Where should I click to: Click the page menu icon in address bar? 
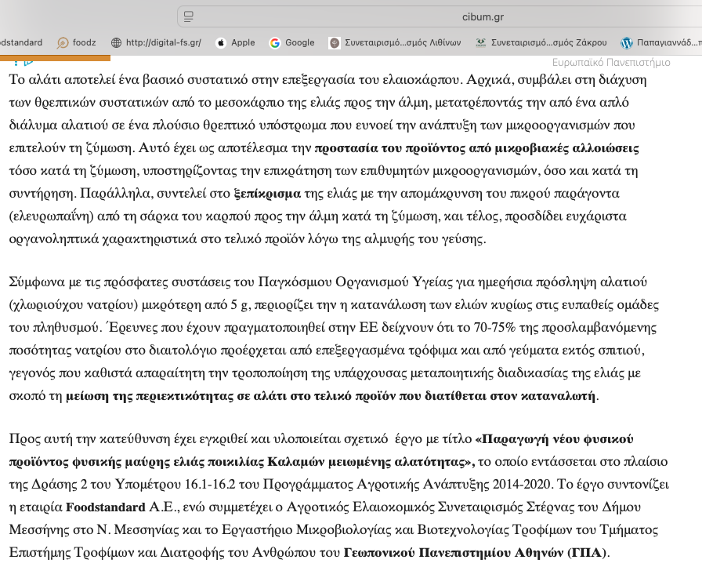[187, 16]
